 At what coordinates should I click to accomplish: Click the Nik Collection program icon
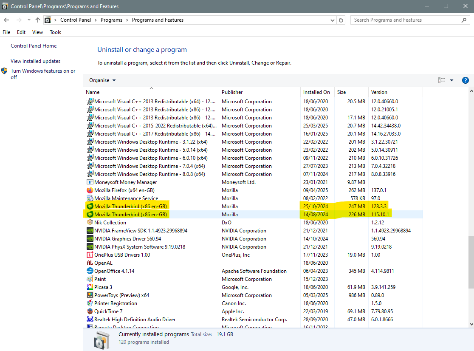tap(90, 223)
